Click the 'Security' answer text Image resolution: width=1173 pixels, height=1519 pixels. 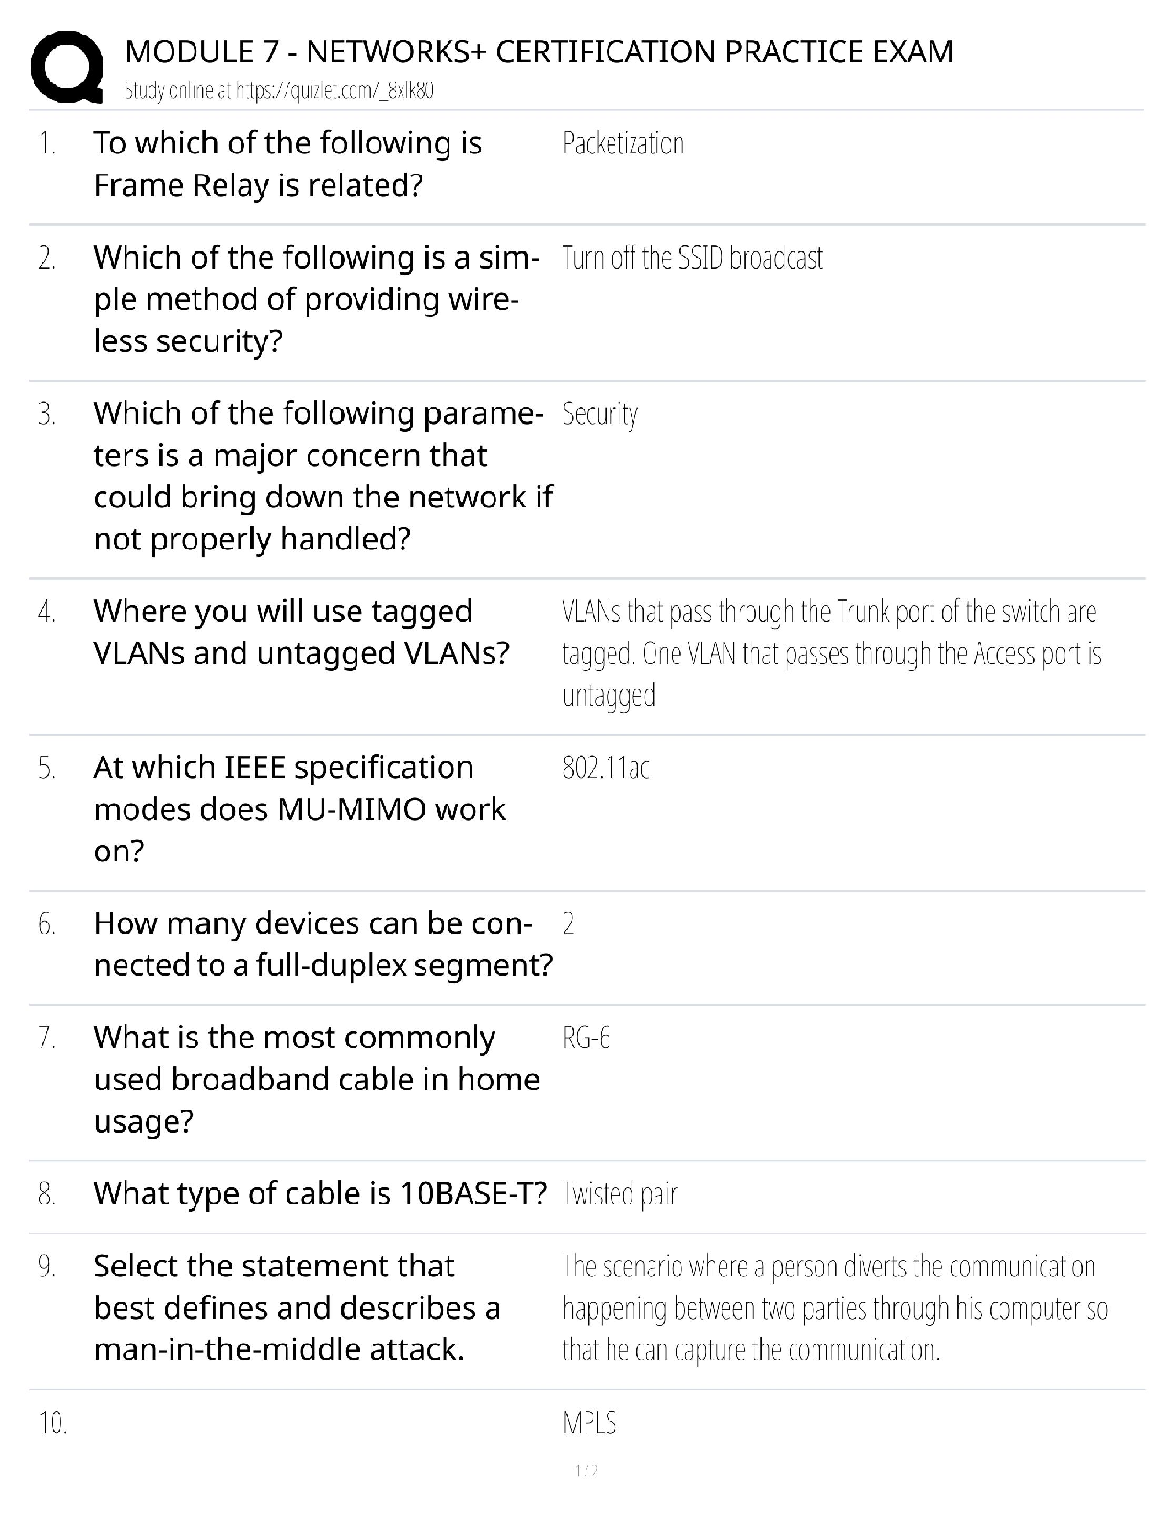point(600,414)
